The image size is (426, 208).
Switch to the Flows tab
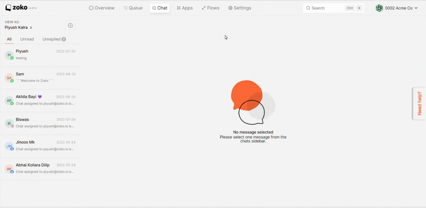coord(211,8)
